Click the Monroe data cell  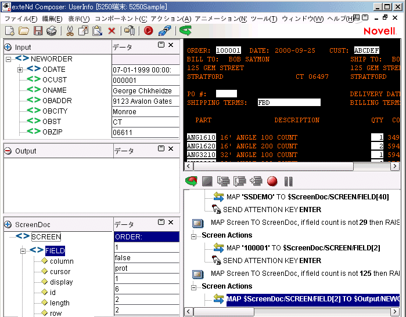point(146,112)
